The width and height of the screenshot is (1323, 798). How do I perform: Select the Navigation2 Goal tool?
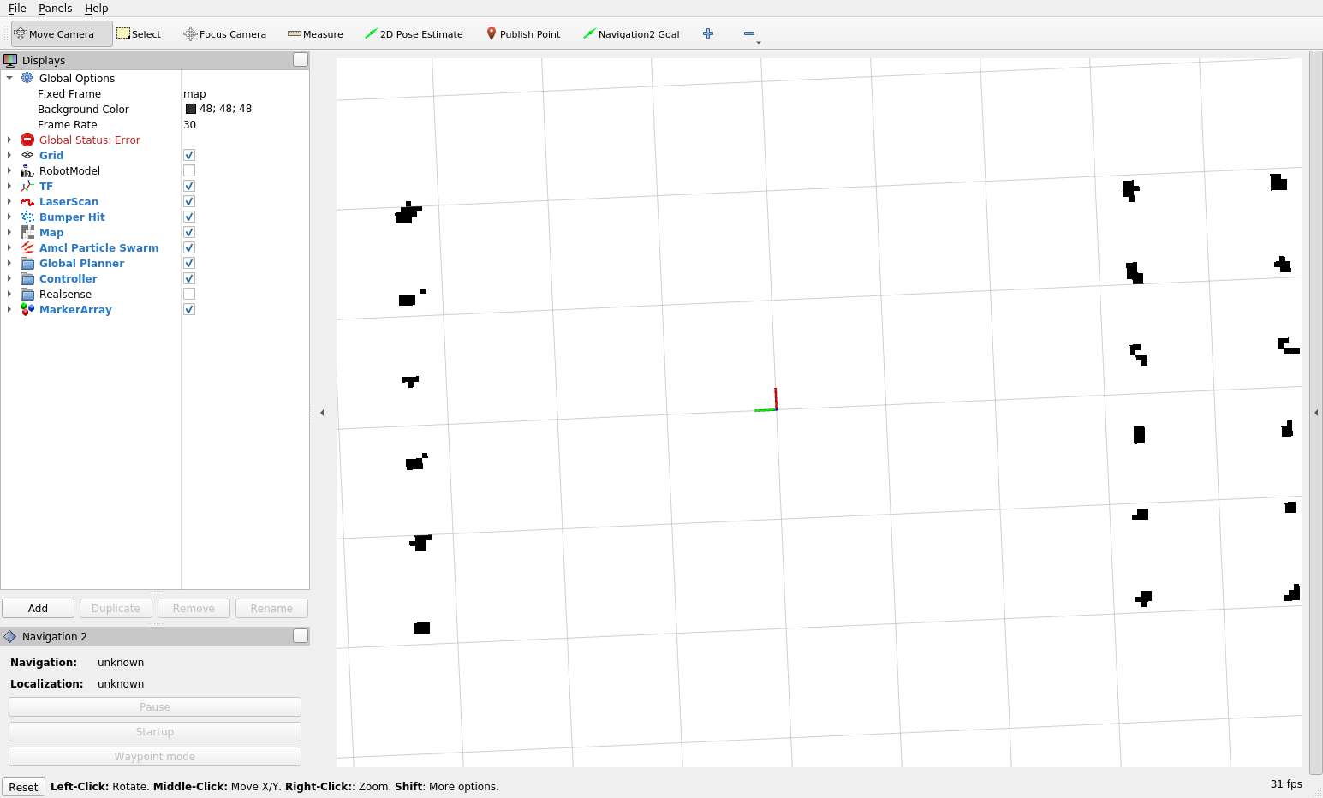[631, 33]
